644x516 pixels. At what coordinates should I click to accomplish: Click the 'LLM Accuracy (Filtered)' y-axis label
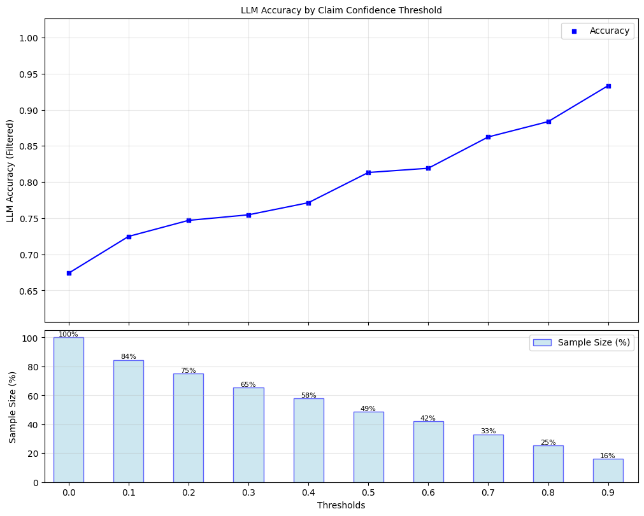[x=10, y=171]
